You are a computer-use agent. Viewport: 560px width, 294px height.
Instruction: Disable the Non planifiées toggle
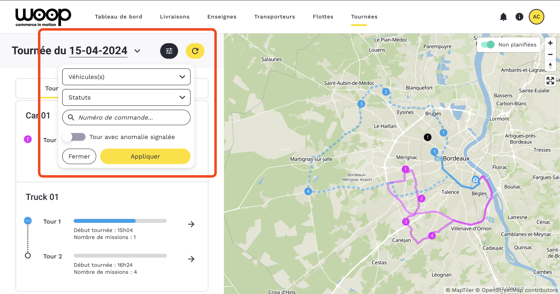click(487, 45)
